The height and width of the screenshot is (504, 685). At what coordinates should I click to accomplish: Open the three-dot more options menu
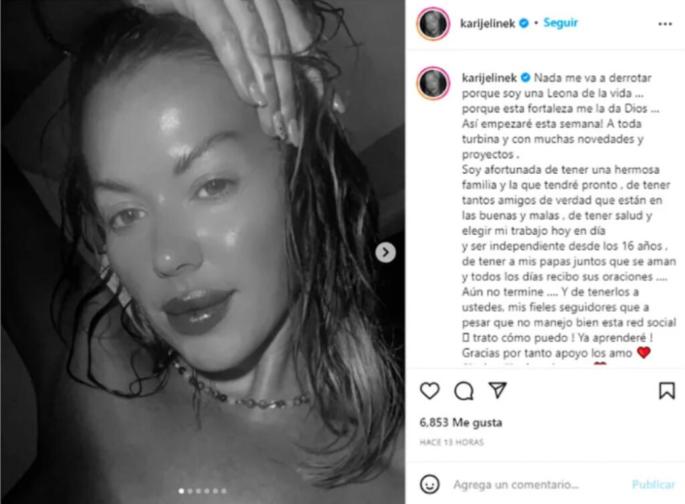coord(665,24)
